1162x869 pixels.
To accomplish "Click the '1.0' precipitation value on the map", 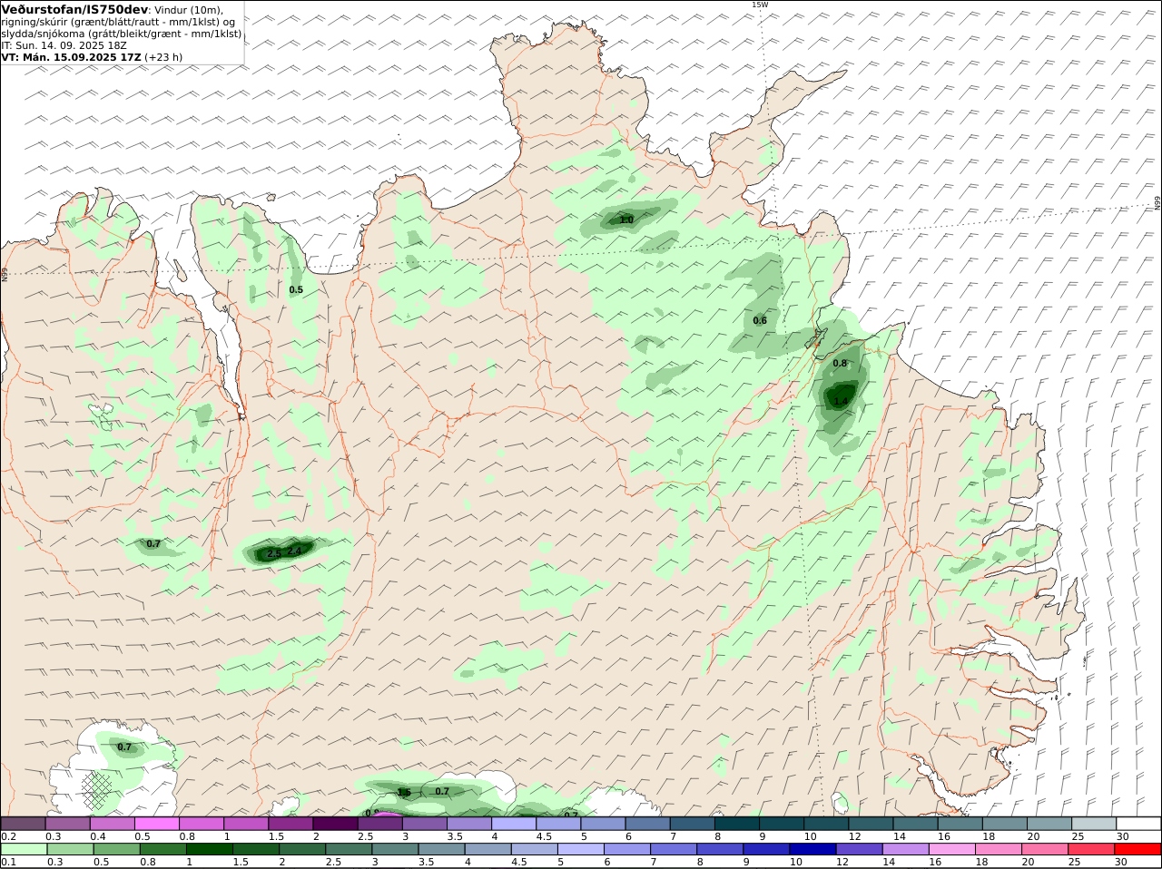I will click(626, 220).
